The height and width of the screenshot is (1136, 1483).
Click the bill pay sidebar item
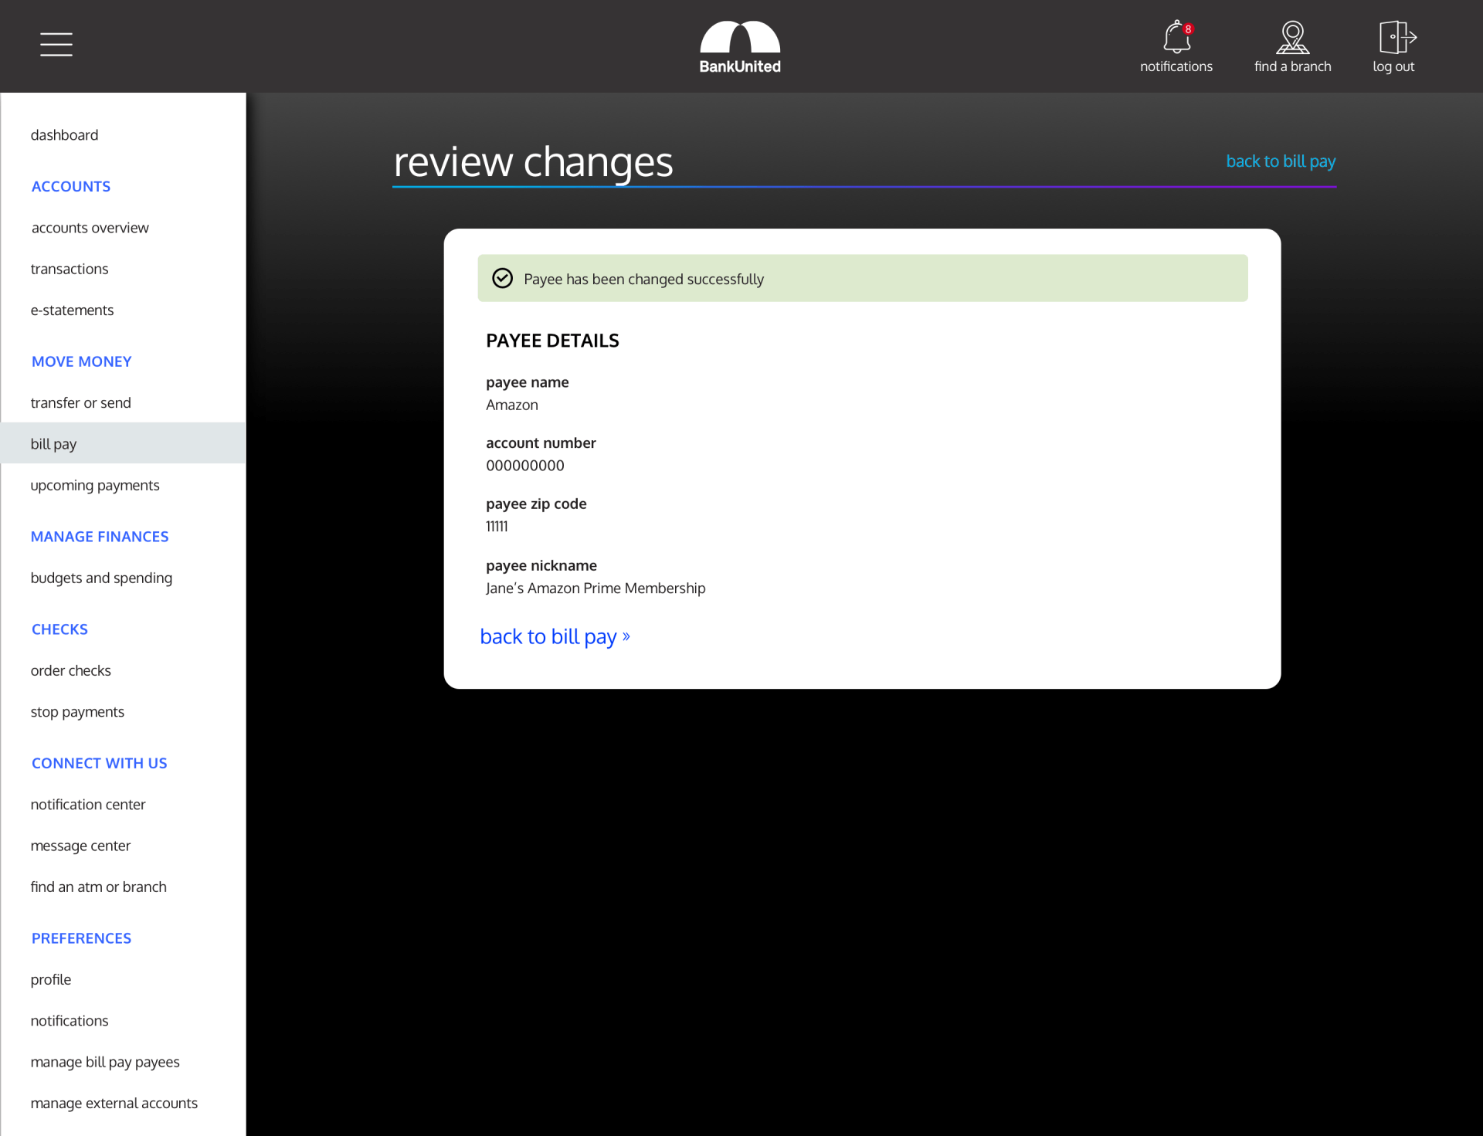[54, 444]
